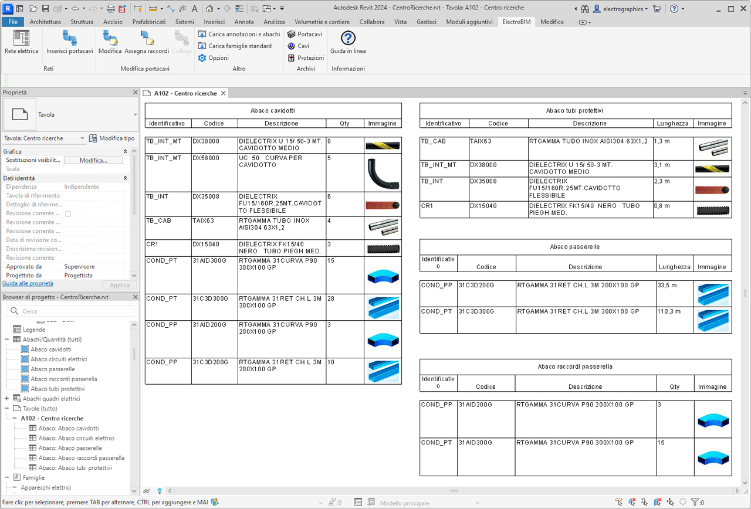Viewport: 751px width, 509px height.
Task: Open Carica annotazioni e abachi
Action: (239, 34)
